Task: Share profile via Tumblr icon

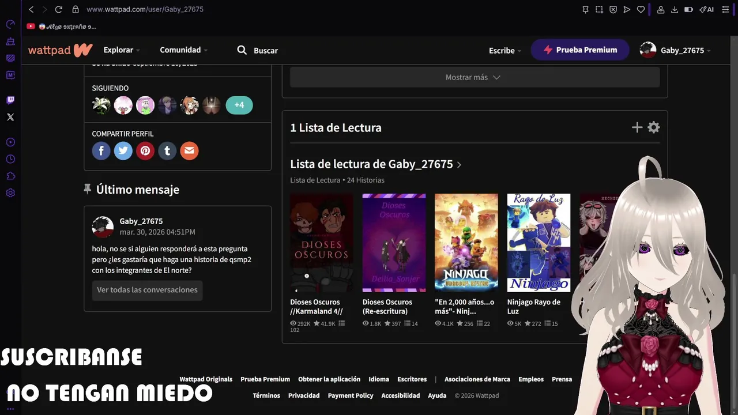Action: pos(167,151)
